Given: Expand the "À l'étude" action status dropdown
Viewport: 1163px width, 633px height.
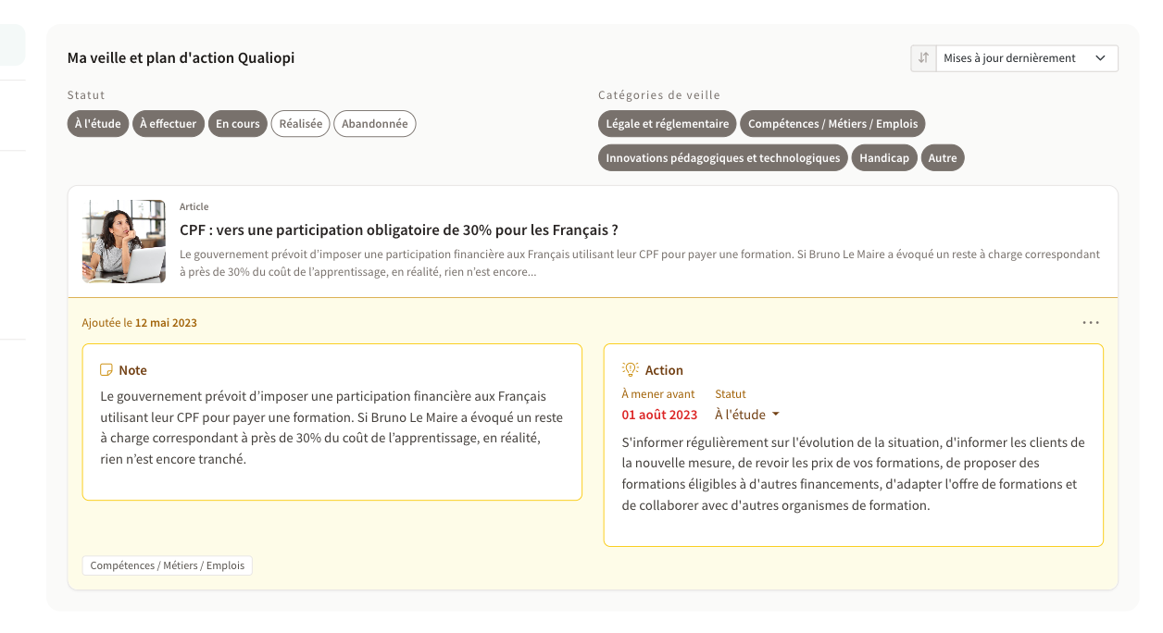Looking at the screenshot, I should (x=747, y=415).
